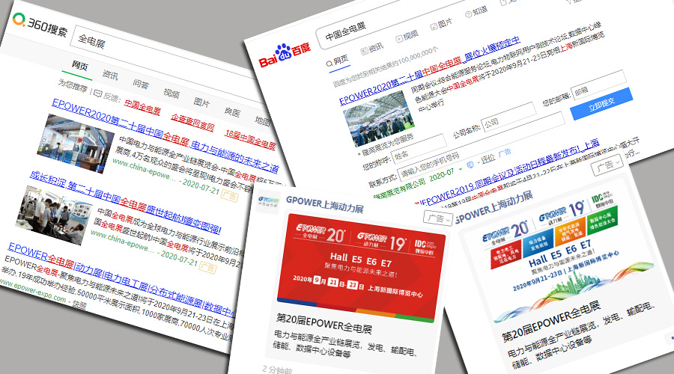Open the 广告 dropdown on white GPOWER card
674x374 pixels.
coord(607,166)
